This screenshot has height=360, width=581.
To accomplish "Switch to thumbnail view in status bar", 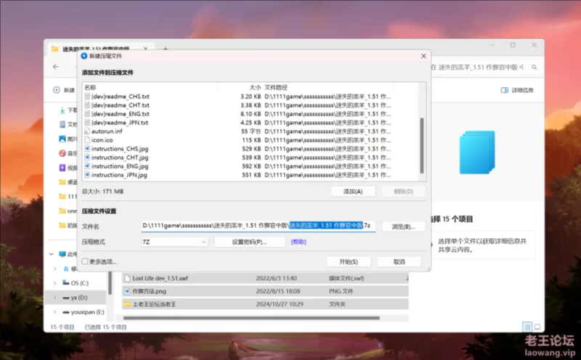I will [x=538, y=327].
